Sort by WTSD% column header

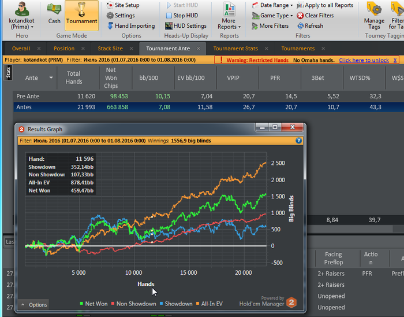(x=360, y=78)
